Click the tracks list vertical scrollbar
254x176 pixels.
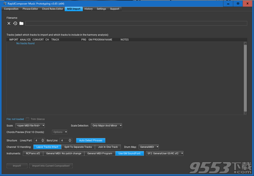coord(245,78)
